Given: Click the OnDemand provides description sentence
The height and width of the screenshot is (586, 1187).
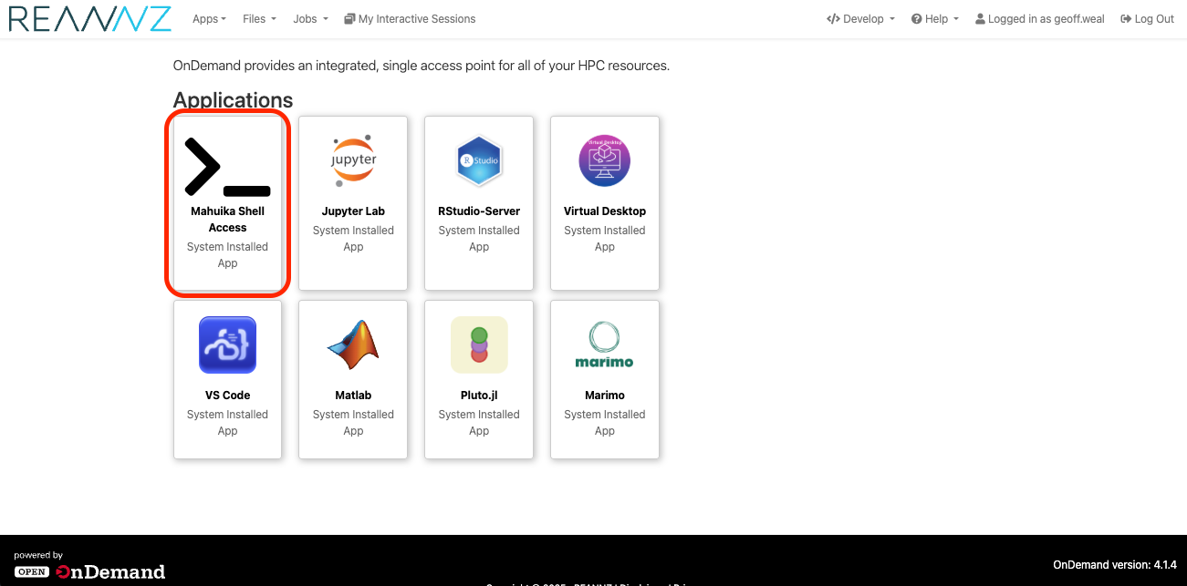Looking at the screenshot, I should 422,66.
